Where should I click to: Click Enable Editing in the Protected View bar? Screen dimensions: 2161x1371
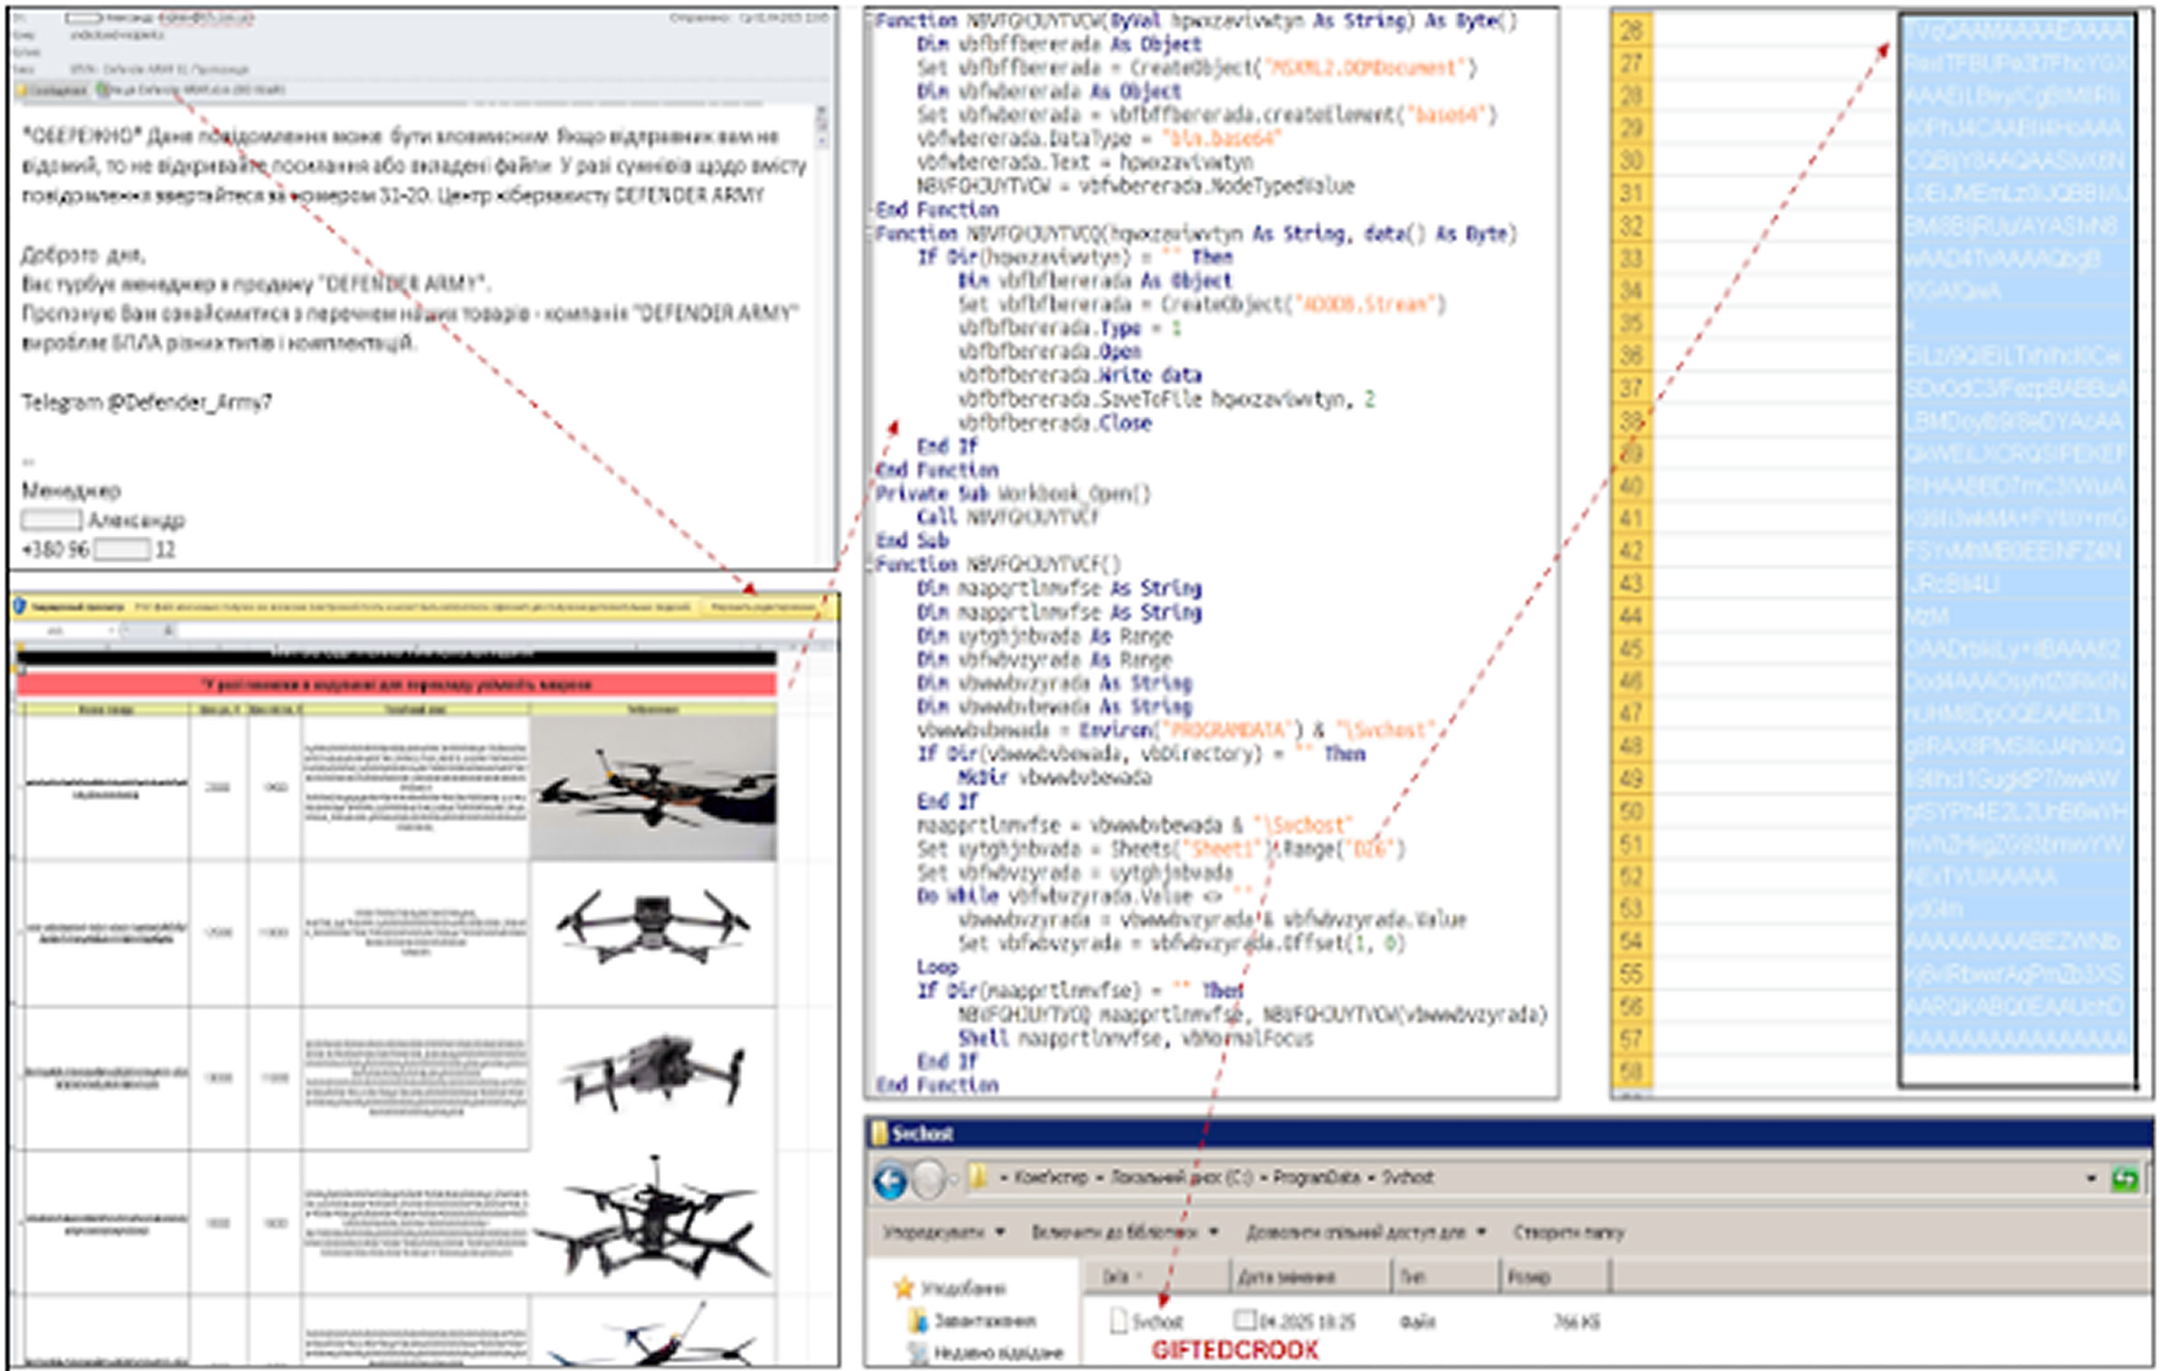tap(762, 607)
